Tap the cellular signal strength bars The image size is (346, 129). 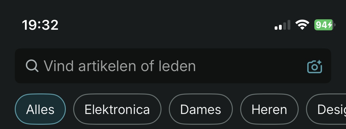point(282,25)
